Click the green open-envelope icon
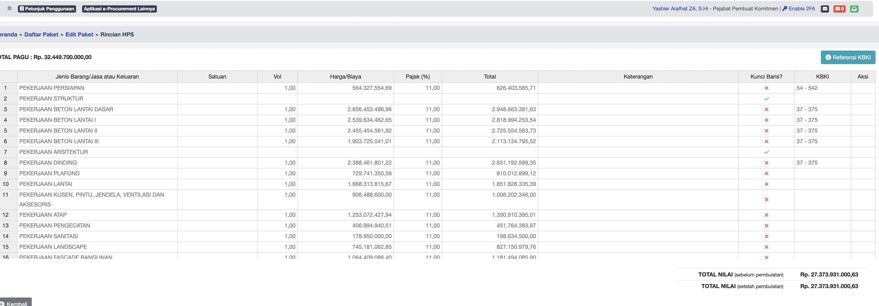 coord(854,9)
